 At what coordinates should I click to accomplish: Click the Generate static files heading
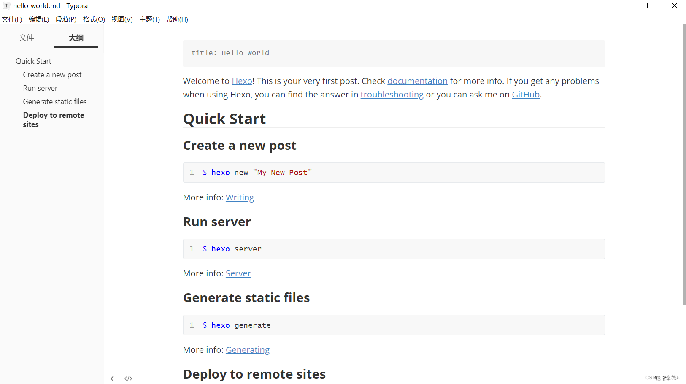pyautogui.click(x=246, y=298)
